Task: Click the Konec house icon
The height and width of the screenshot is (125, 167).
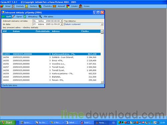Action: coord(80,6)
